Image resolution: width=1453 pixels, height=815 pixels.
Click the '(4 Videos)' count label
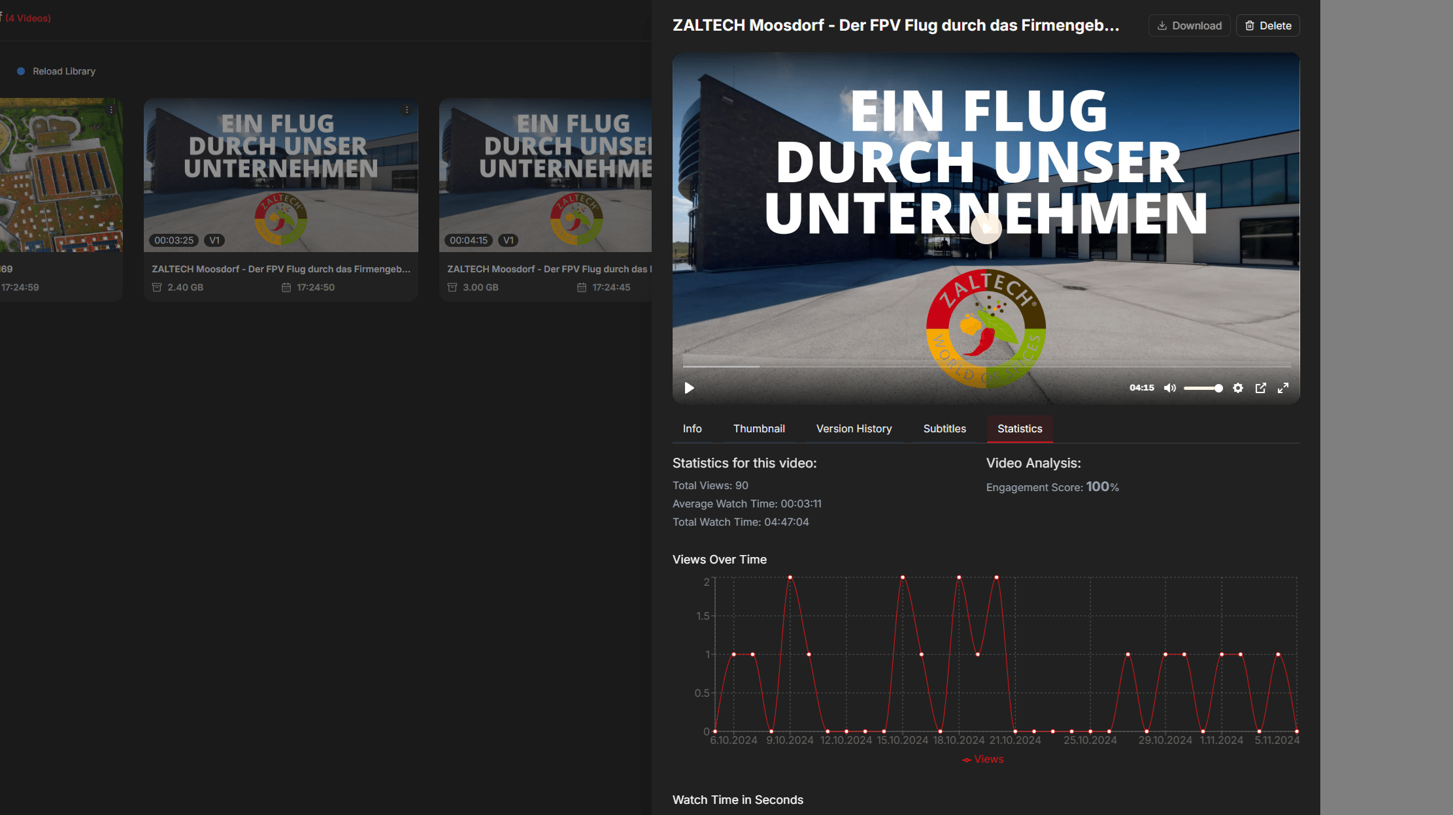[28, 18]
